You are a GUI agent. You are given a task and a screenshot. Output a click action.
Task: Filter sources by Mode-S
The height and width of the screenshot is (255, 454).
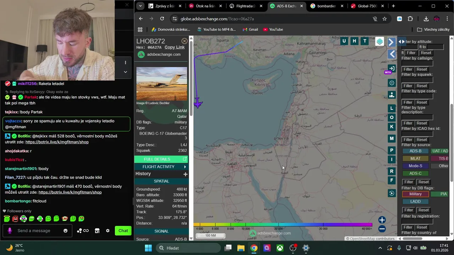(x=415, y=166)
